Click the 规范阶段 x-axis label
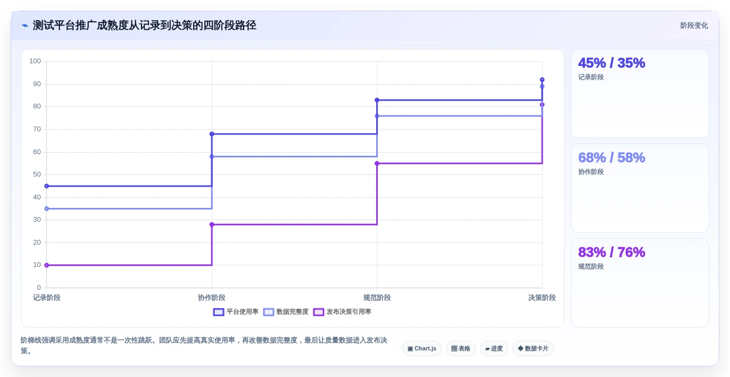 pos(377,298)
